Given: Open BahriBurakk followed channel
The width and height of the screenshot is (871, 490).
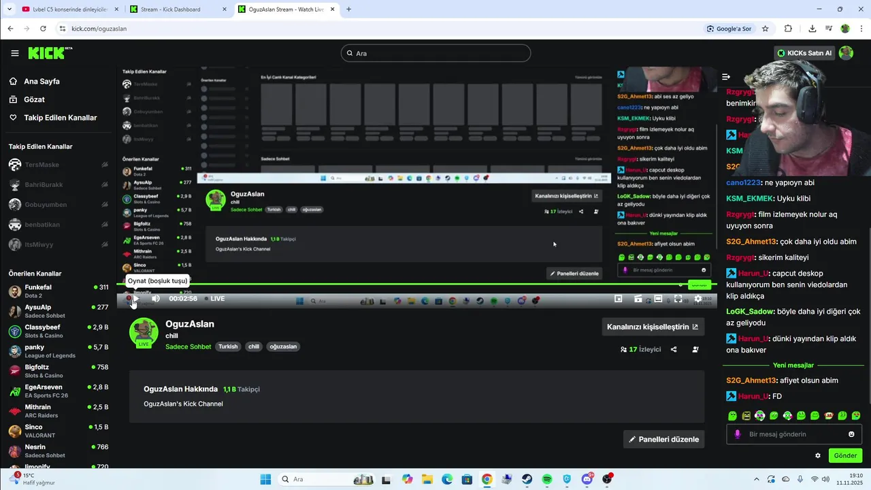Looking at the screenshot, I should pos(58,184).
